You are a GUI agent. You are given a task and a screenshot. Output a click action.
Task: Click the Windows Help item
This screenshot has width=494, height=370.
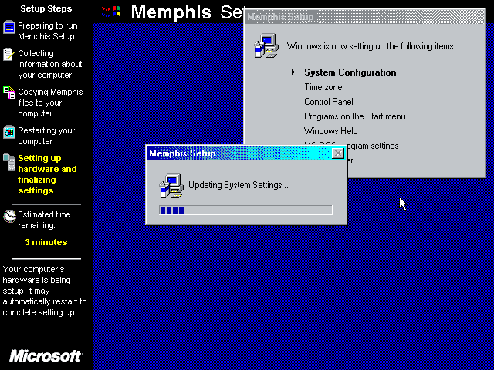[330, 131]
